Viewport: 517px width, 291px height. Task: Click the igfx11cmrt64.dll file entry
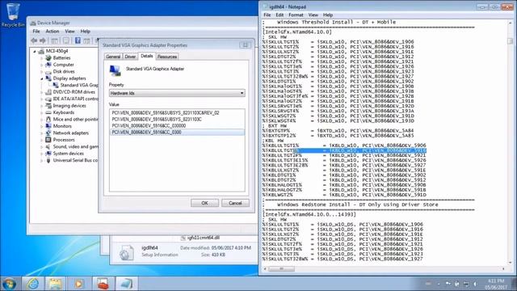(x=200, y=238)
